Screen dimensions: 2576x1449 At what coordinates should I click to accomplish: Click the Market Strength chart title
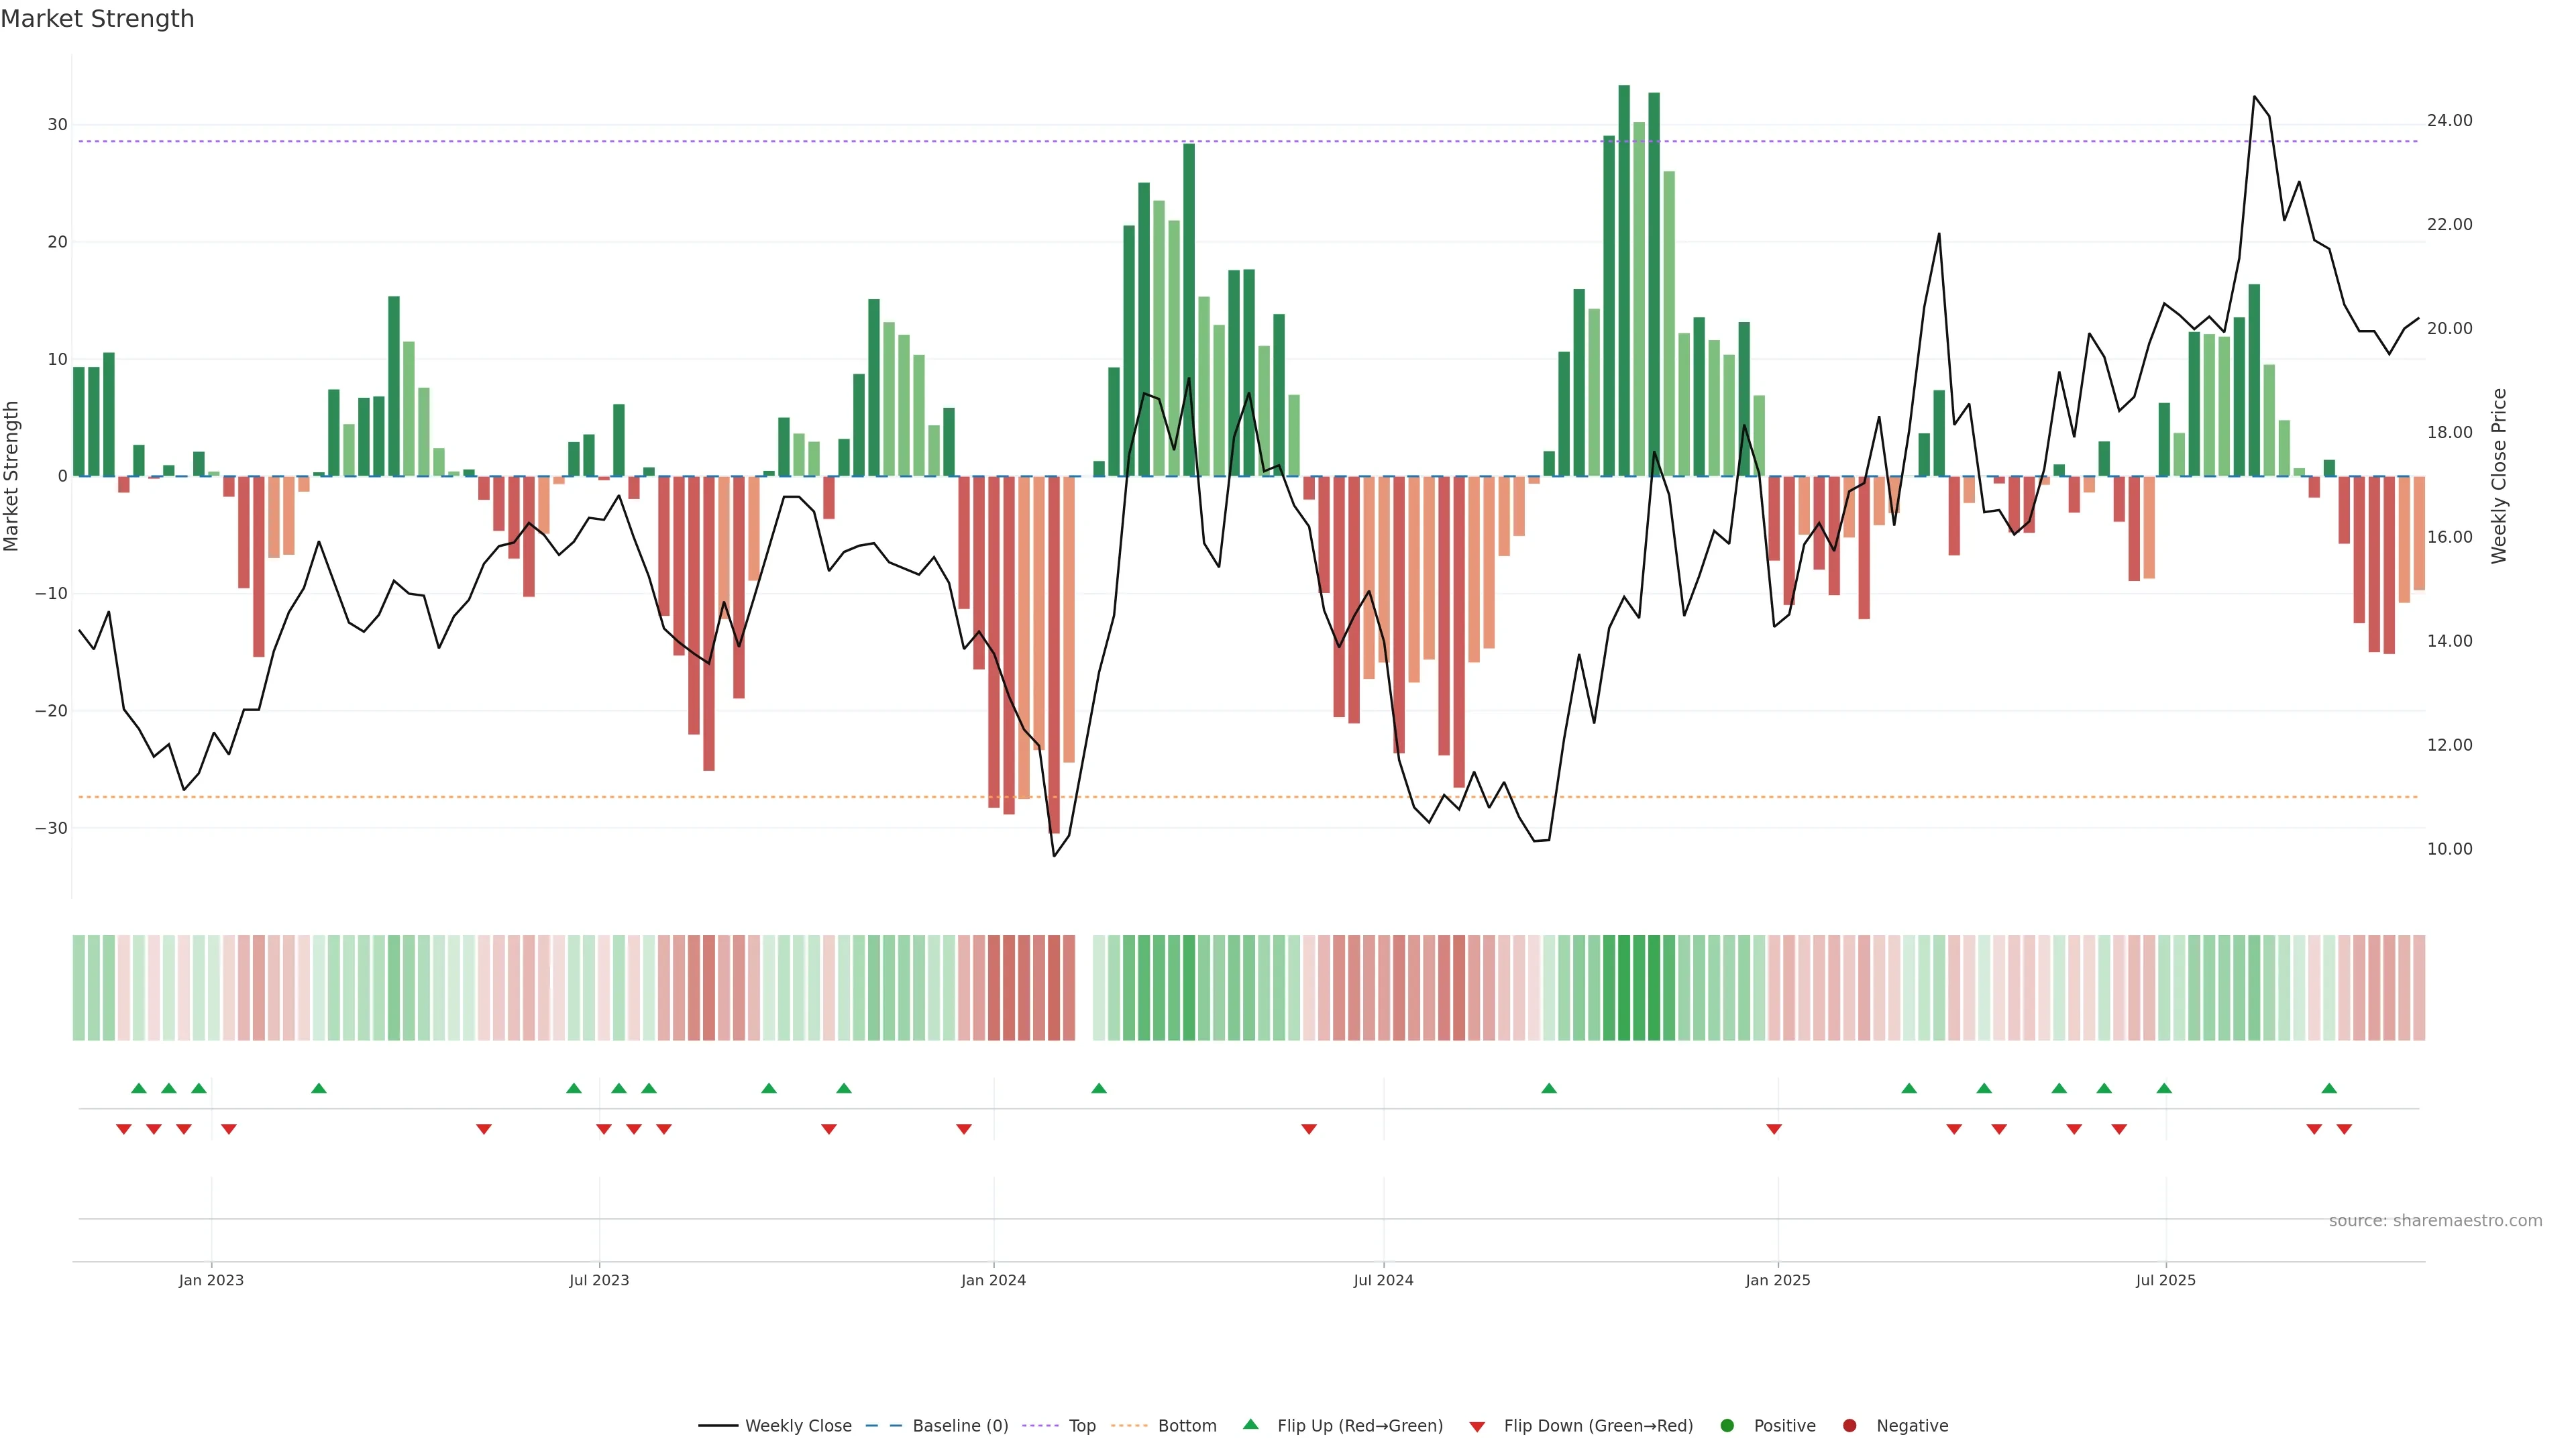tap(97, 19)
